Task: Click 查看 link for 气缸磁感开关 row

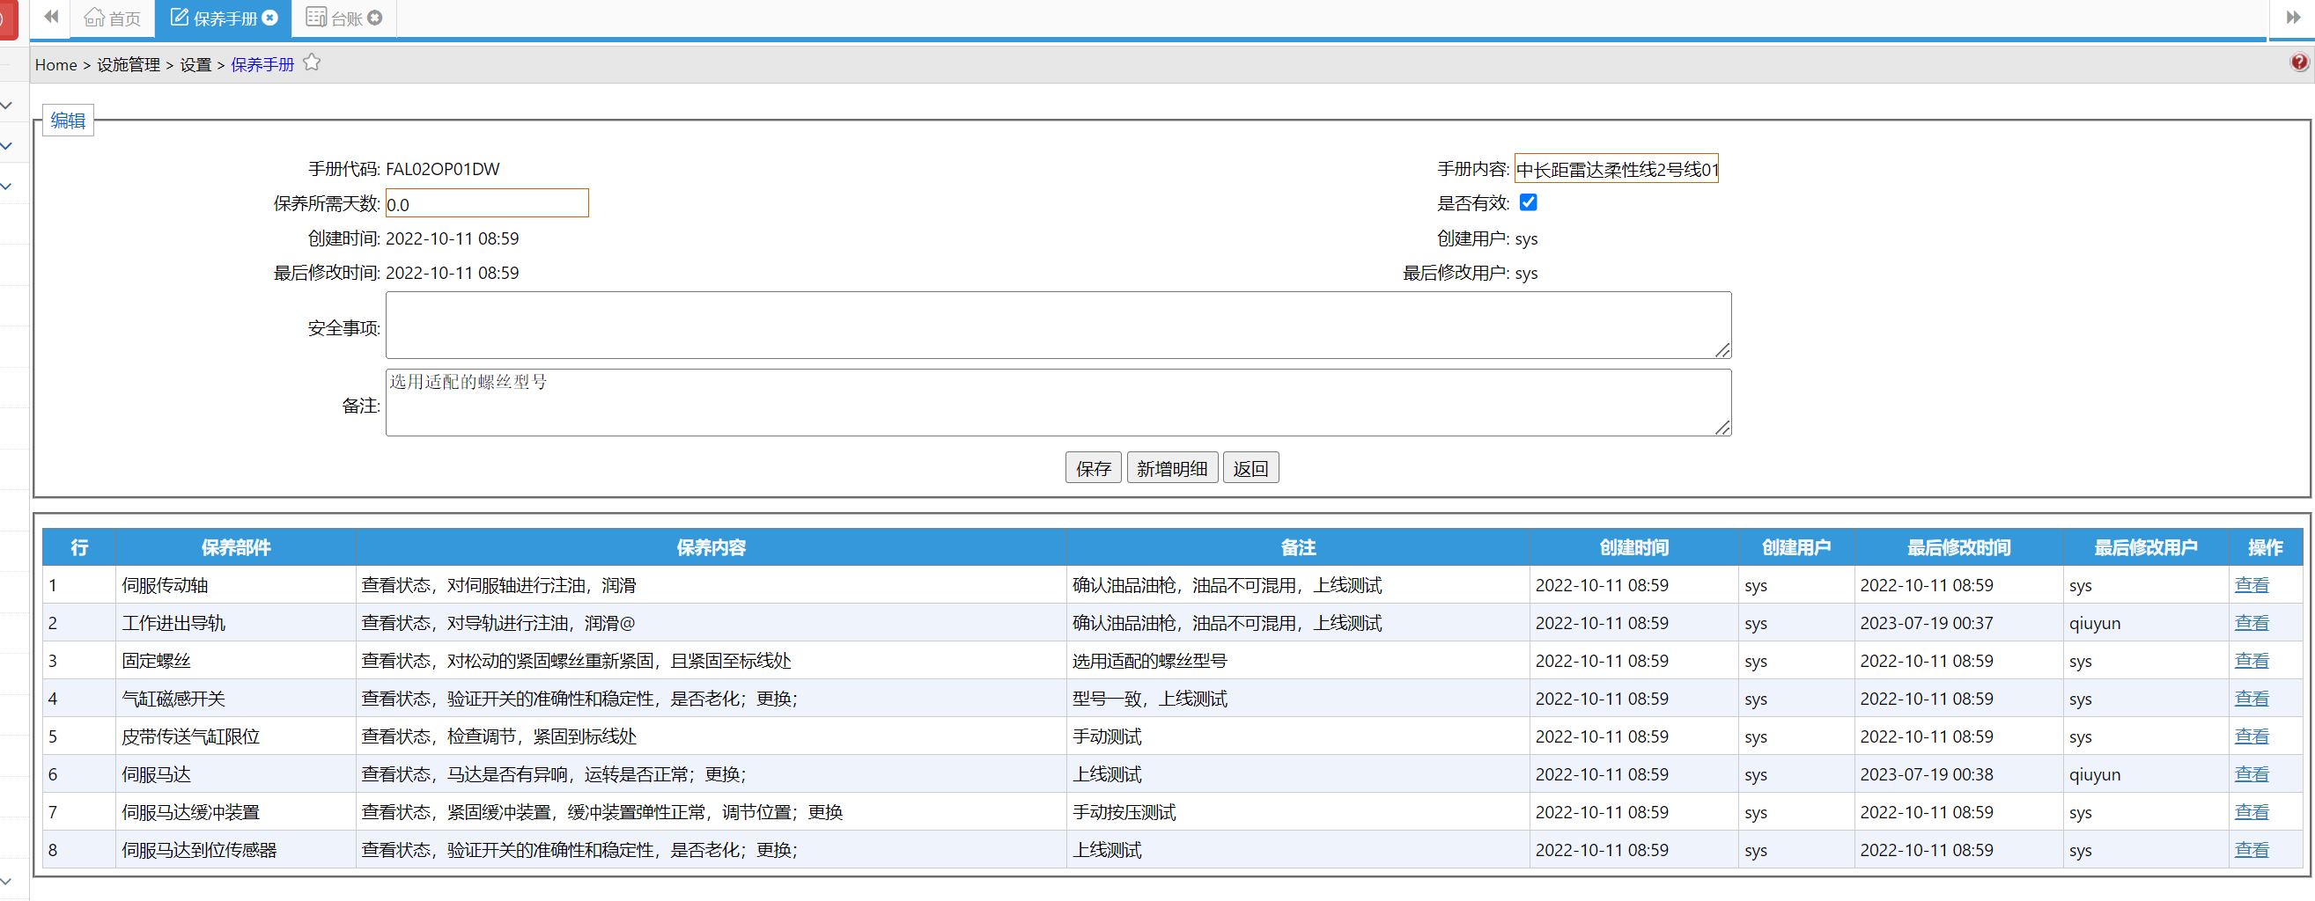Action: 2252,698
